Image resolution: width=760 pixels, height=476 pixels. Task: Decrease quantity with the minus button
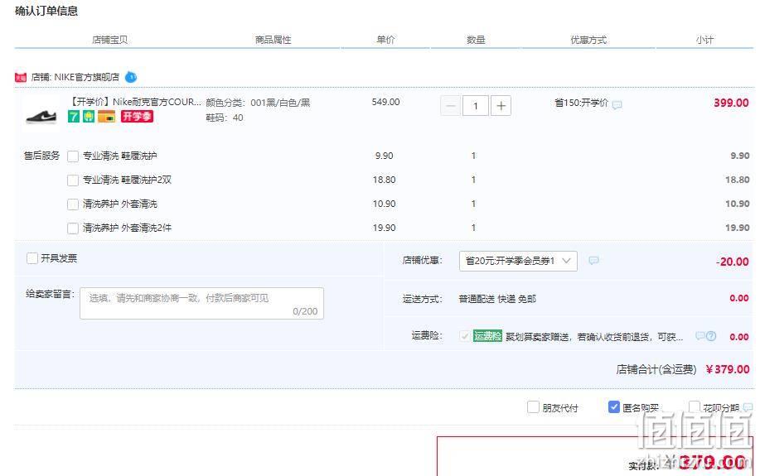pyautogui.click(x=450, y=106)
